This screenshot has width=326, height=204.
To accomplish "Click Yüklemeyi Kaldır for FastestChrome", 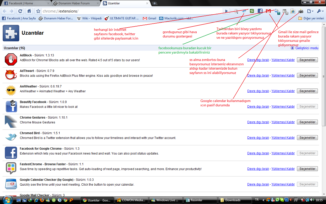I will pyautogui.click(x=283, y=169).
